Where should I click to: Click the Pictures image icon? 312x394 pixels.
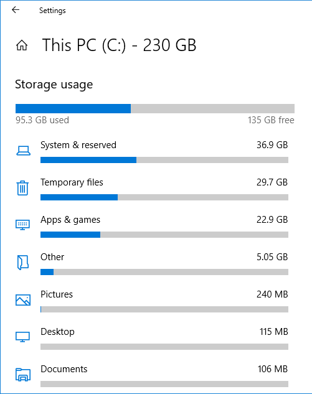[23, 300]
